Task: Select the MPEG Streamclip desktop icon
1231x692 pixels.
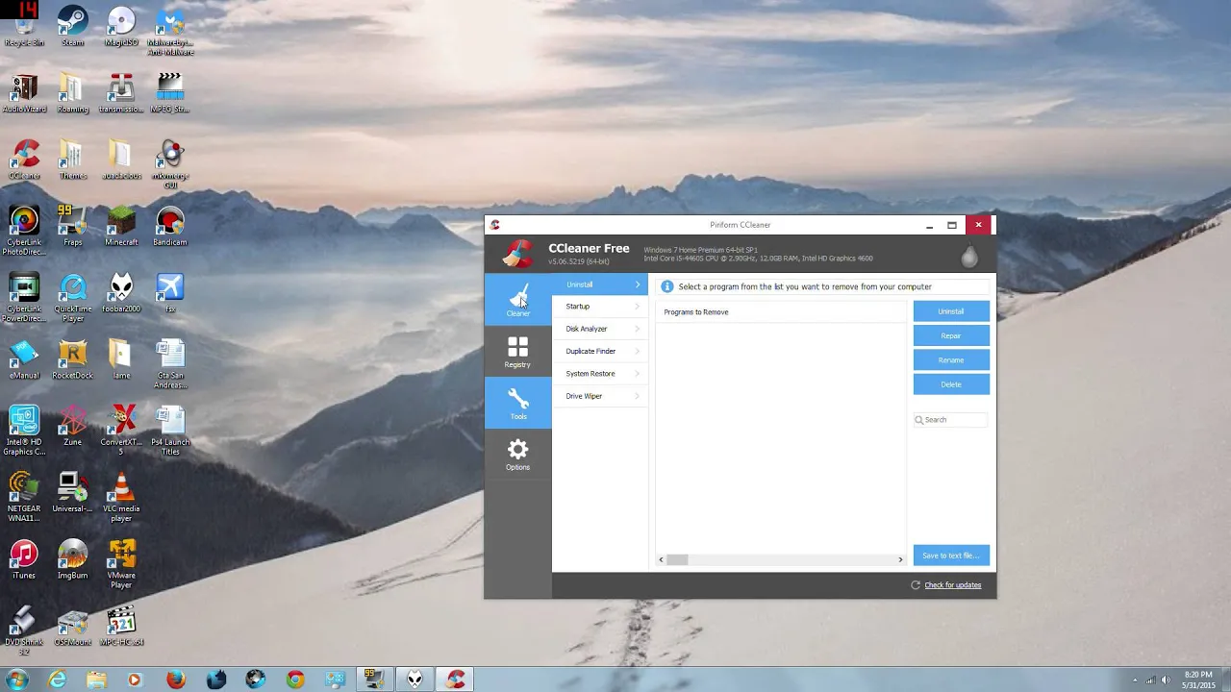Action: (170, 93)
